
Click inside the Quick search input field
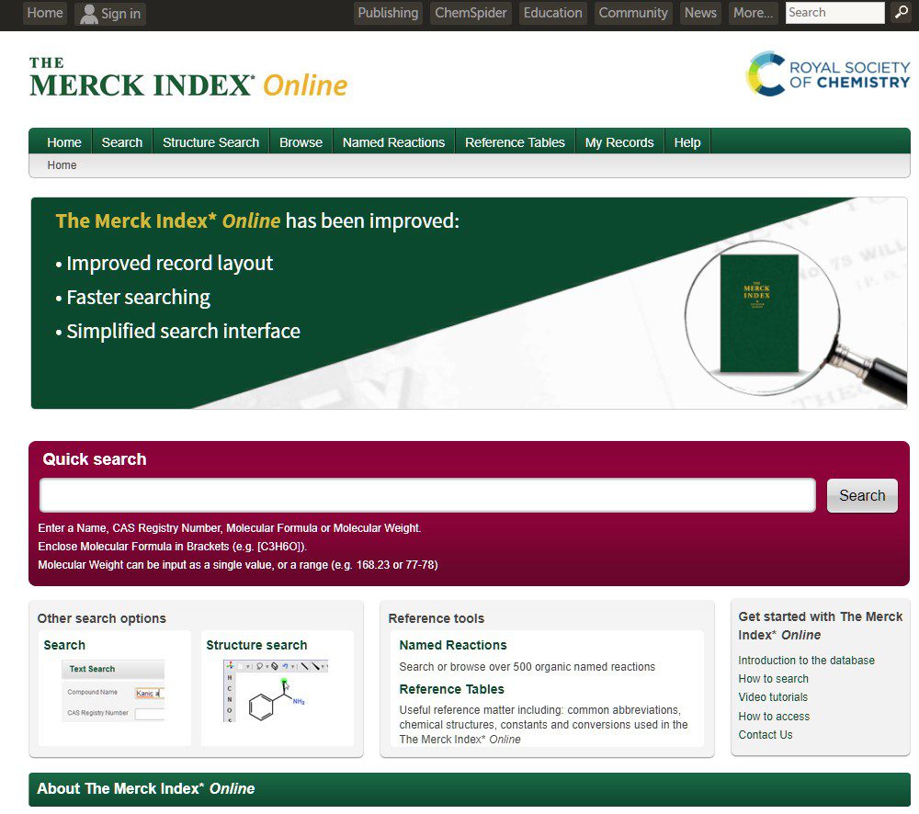[426, 494]
